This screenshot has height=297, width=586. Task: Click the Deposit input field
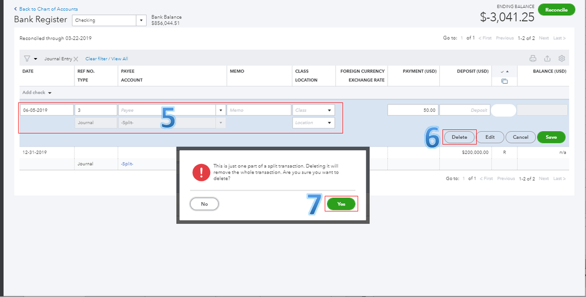tap(465, 110)
